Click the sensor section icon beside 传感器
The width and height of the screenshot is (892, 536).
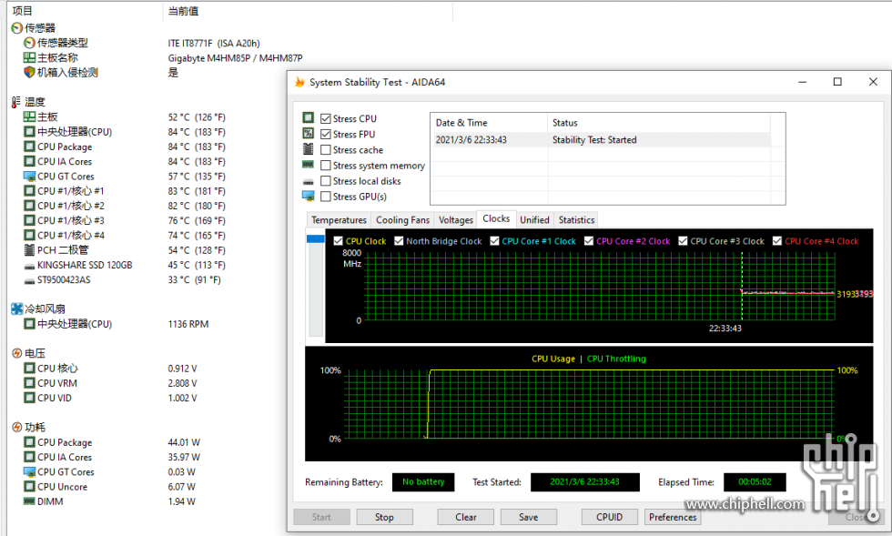click(x=17, y=28)
